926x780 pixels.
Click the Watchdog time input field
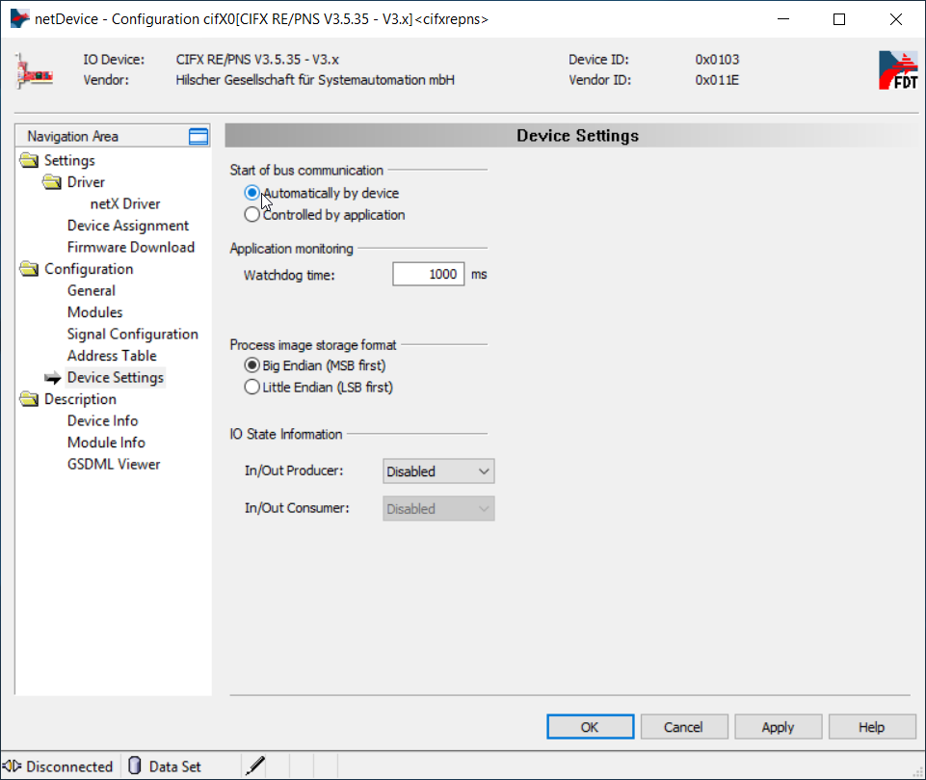[x=428, y=275]
